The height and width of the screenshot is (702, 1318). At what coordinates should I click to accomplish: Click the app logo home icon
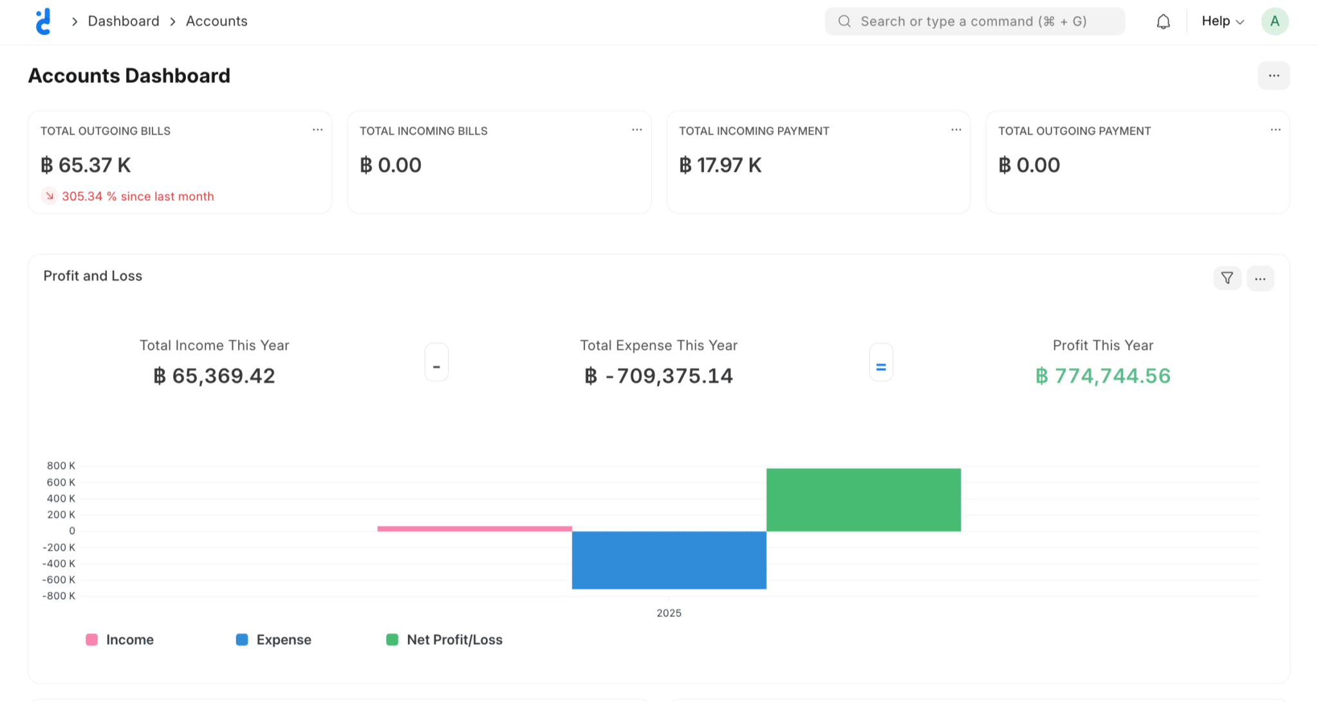(43, 21)
